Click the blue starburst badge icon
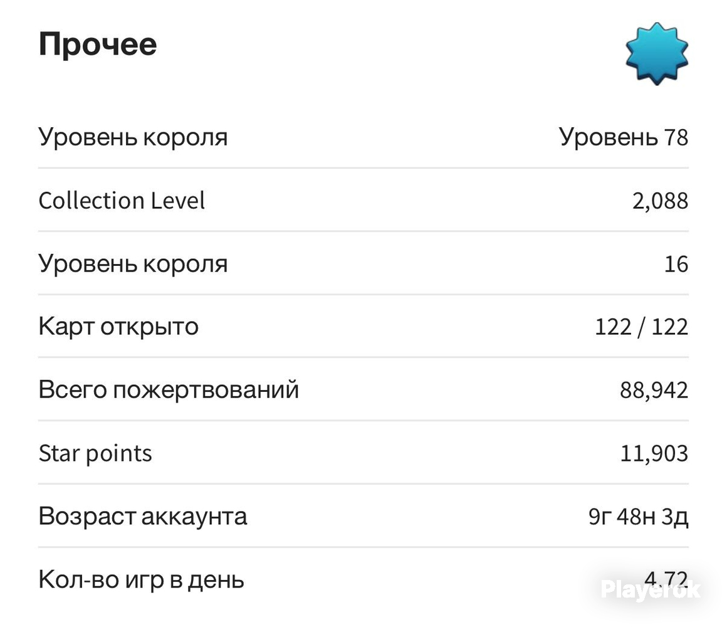Screen dimensions: 727x627 tap(657, 53)
